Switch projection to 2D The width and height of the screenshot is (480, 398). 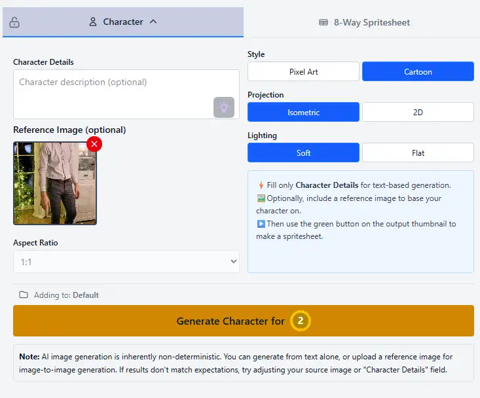(x=418, y=112)
